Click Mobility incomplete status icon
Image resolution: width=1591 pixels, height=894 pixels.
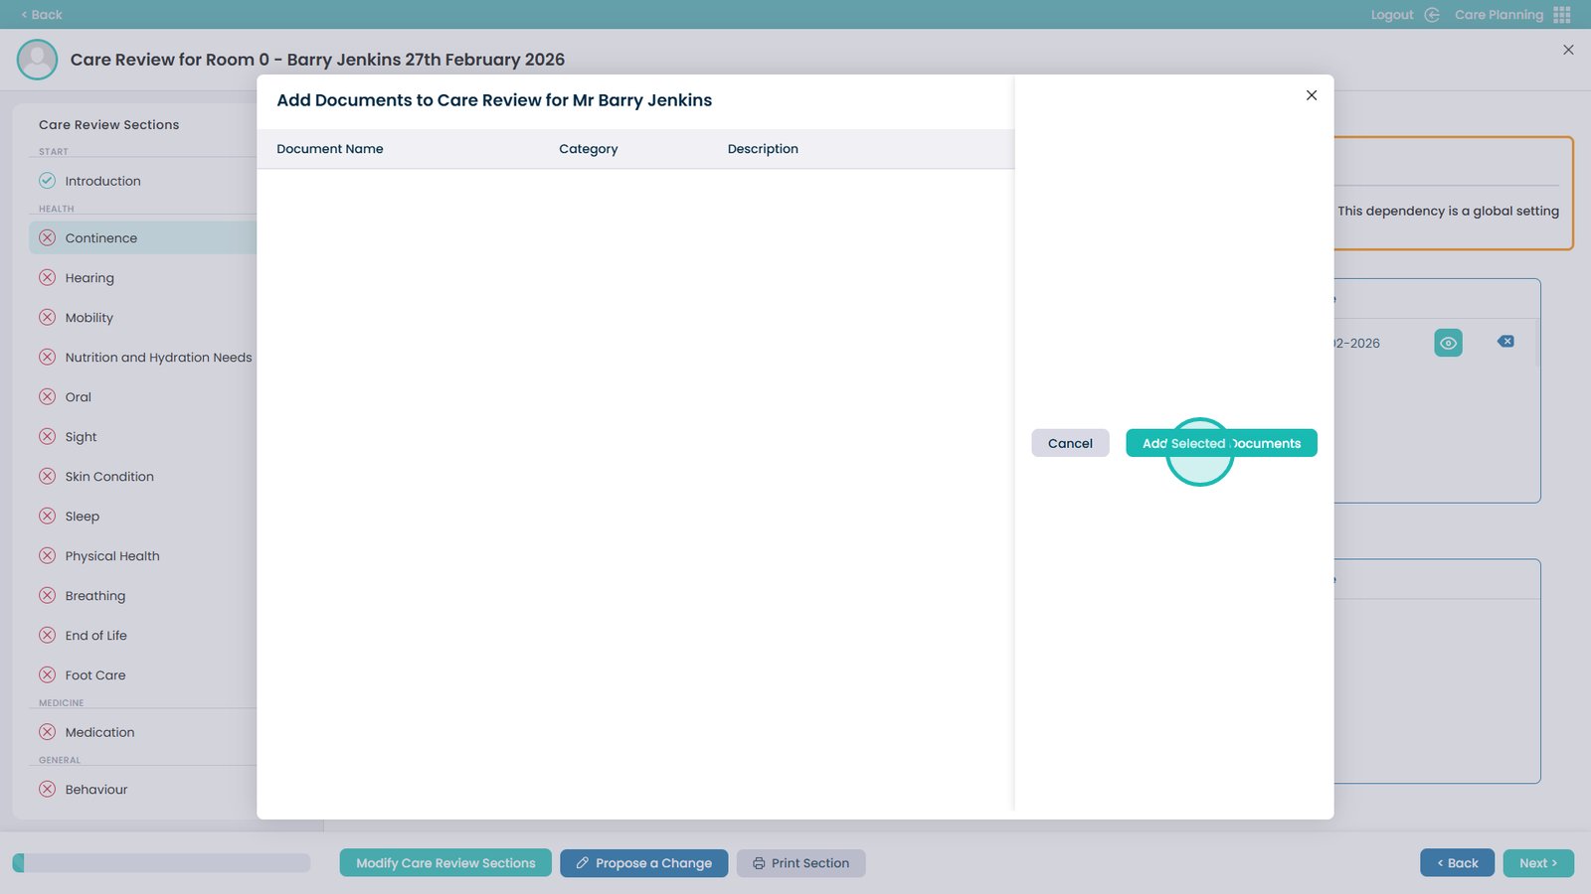pos(47,318)
